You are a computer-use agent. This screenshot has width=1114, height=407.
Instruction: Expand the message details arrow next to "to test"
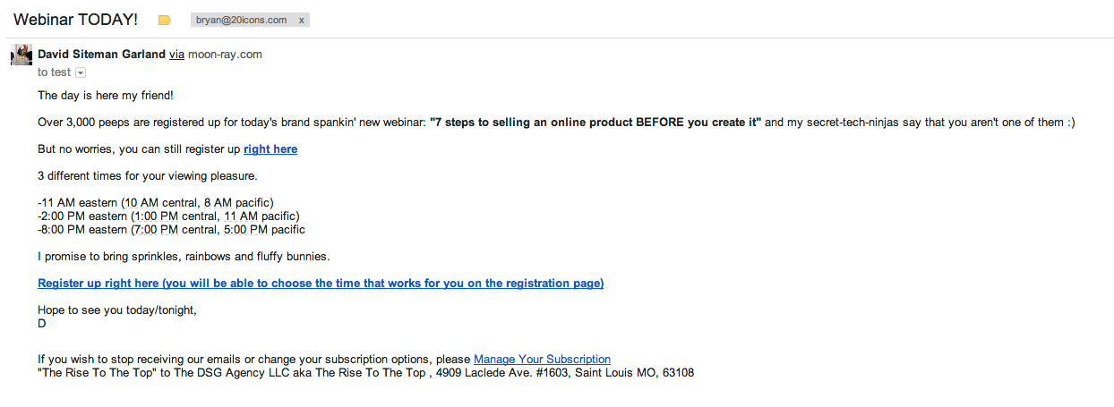coord(81,72)
